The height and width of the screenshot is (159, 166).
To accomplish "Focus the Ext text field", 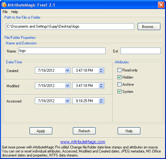I will pyautogui.click(x=140, y=51).
